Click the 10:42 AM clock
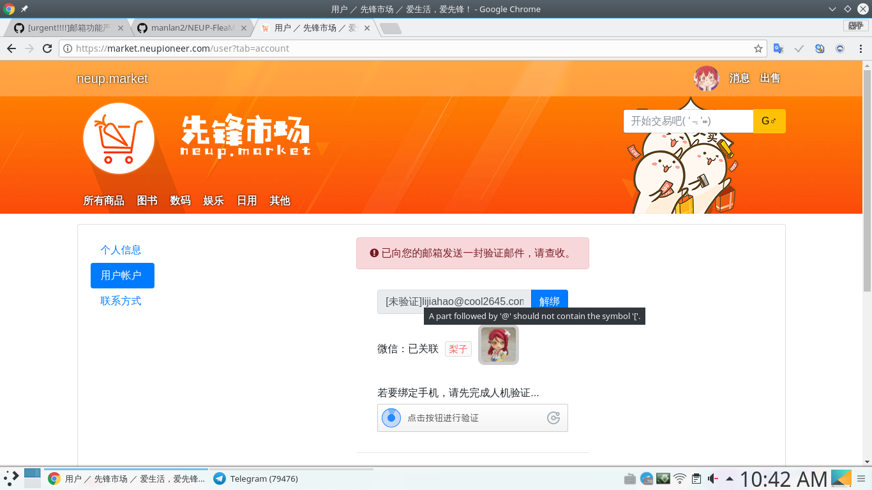This screenshot has width=872, height=490. point(783,479)
